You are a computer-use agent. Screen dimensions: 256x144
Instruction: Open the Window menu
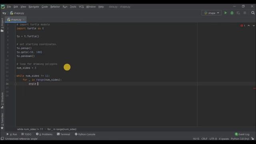pos(91,7)
